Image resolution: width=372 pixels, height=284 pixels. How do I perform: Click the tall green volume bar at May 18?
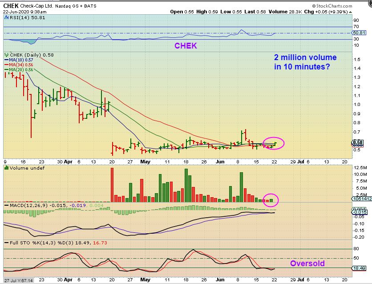click(x=186, y=185)
